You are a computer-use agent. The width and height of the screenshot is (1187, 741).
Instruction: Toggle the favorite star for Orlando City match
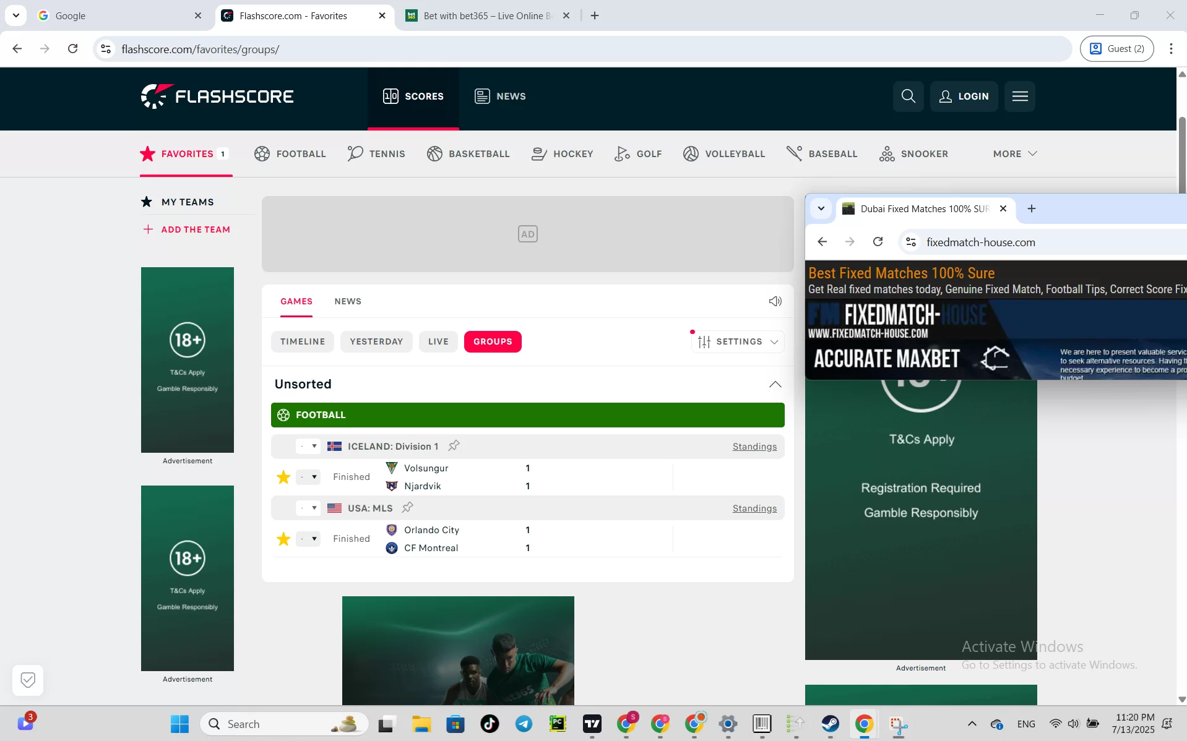pos(283,538)
